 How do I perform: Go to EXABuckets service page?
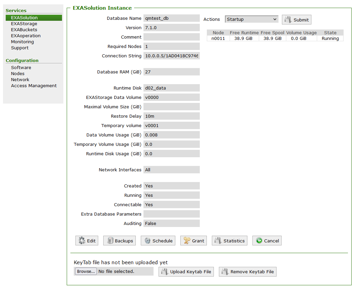(x=24, y=30)
